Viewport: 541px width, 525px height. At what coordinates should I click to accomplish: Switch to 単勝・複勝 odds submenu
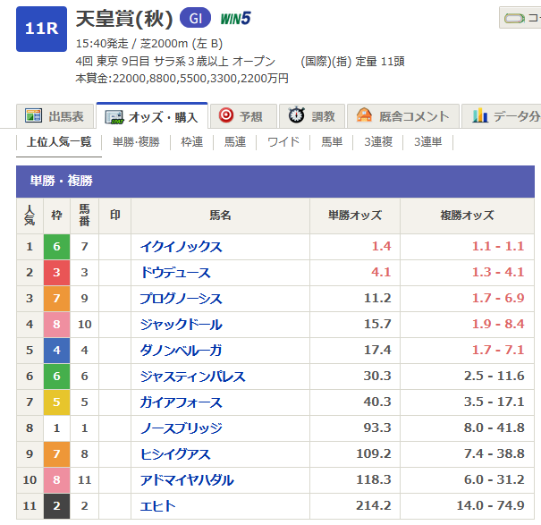pos(136,142)
